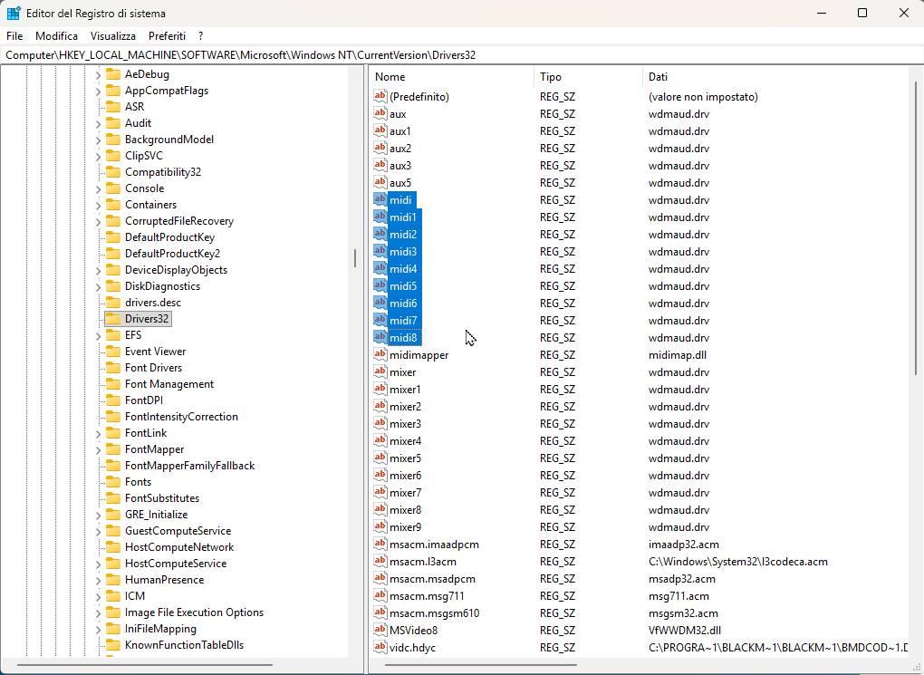
Task: Click the string icon next to midimapper
Action: click(x=380, y=355)
